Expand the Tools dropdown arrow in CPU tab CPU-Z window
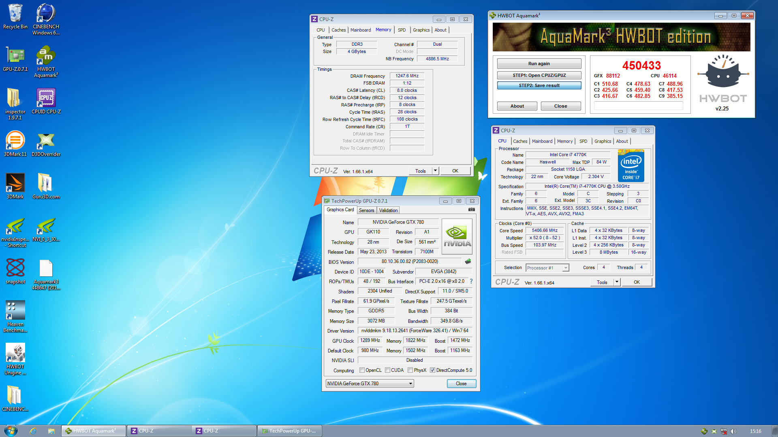The height and width of the screenshot is (437, 778). 617,282
